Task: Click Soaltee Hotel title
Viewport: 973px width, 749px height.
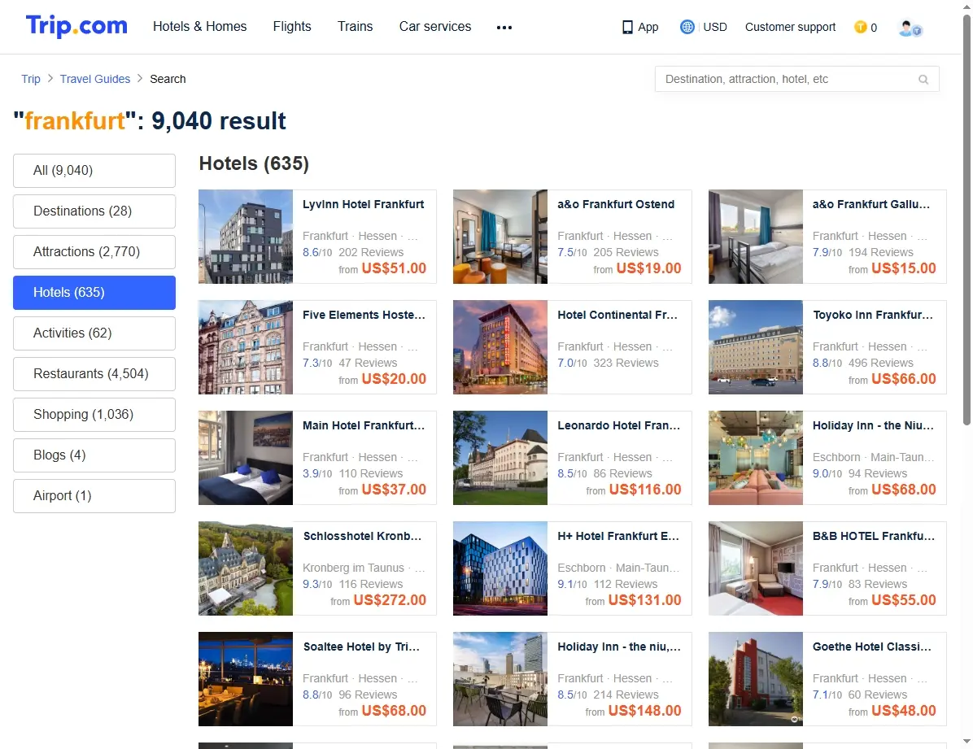Action: tap(361, 647)
